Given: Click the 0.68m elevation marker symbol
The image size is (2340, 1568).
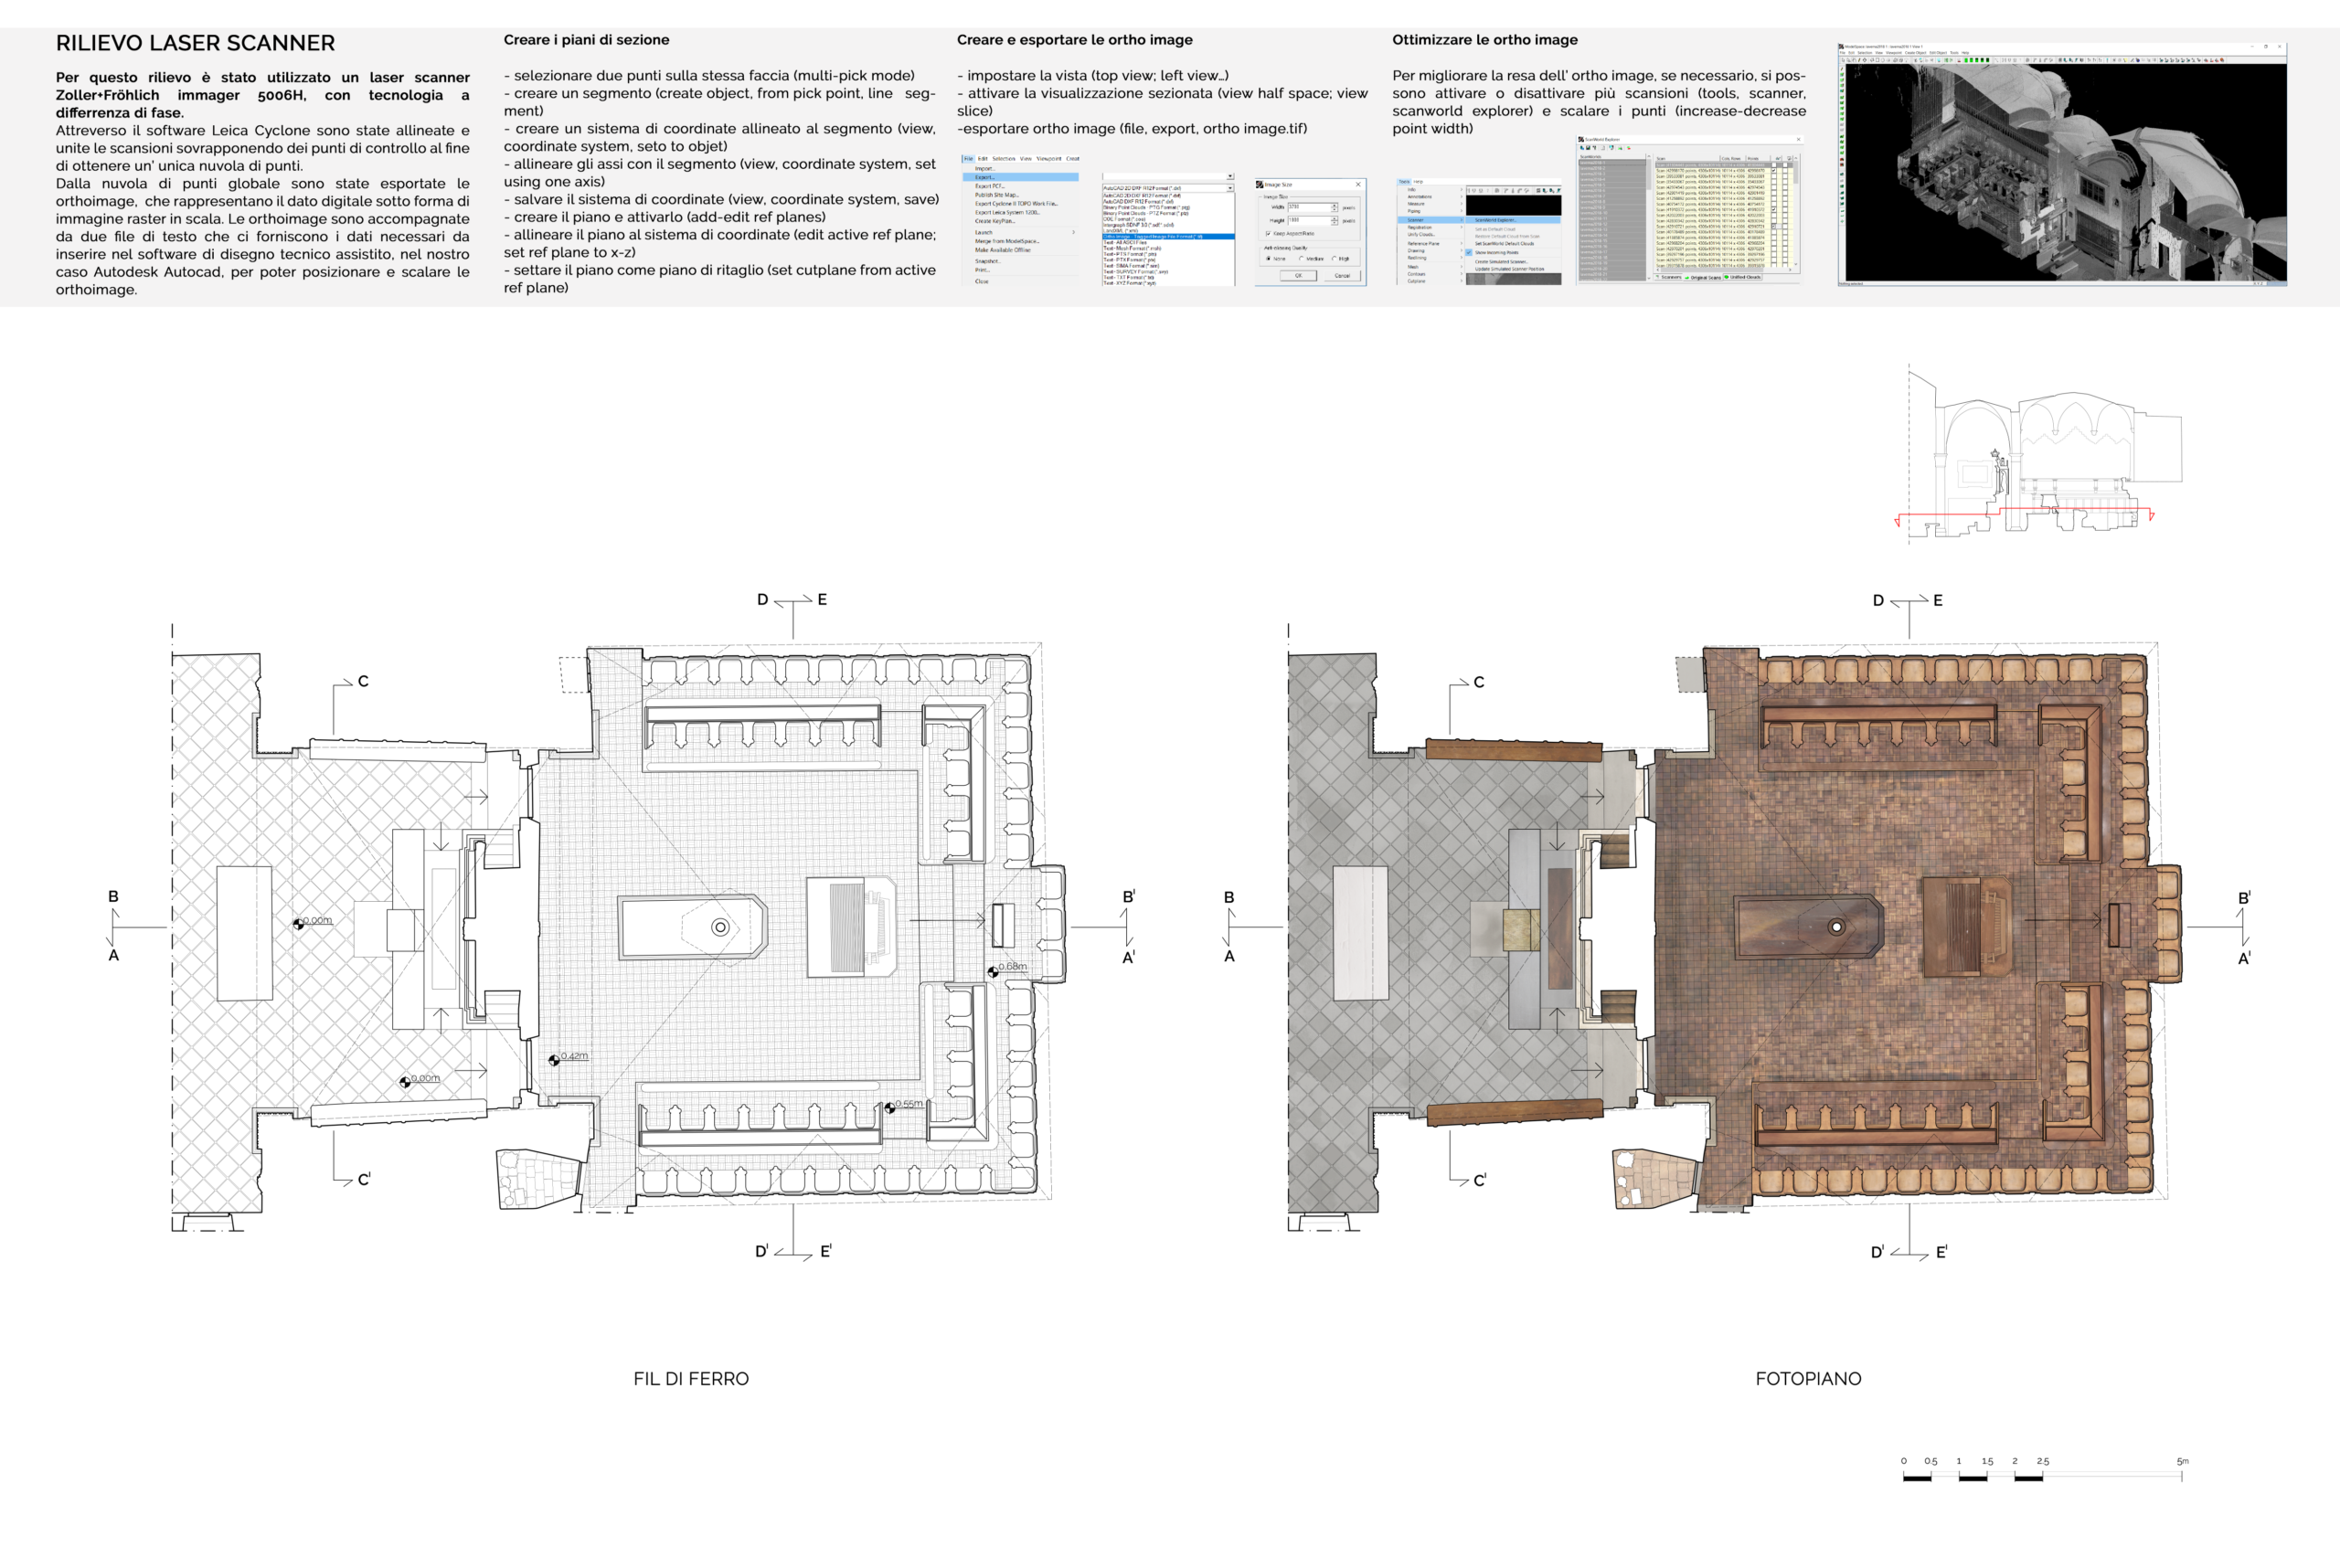Looking at the screenshot, I should coord(993,971).
